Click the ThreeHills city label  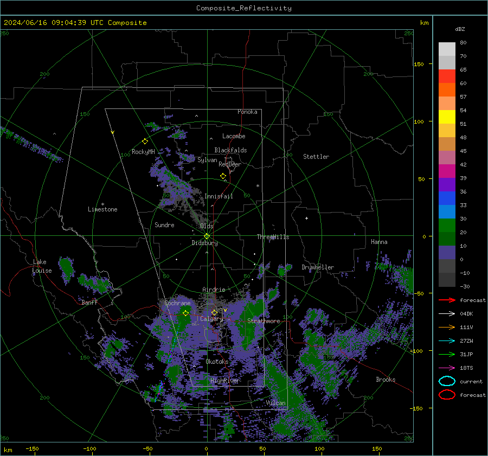click(x=273, y=237)
